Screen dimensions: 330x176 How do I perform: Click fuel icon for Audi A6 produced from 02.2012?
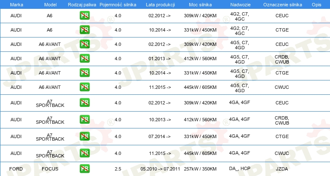(x=85, y=16)
